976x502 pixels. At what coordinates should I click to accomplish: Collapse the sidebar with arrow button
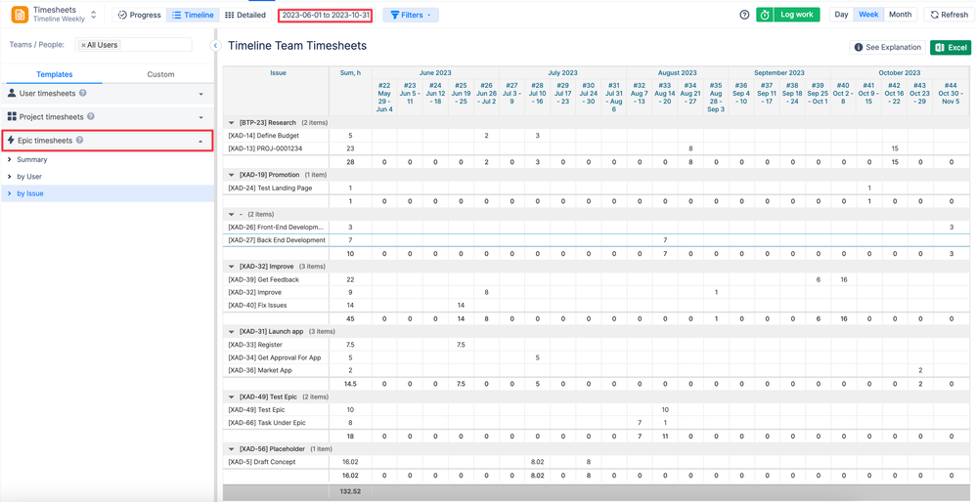point(215,45)
